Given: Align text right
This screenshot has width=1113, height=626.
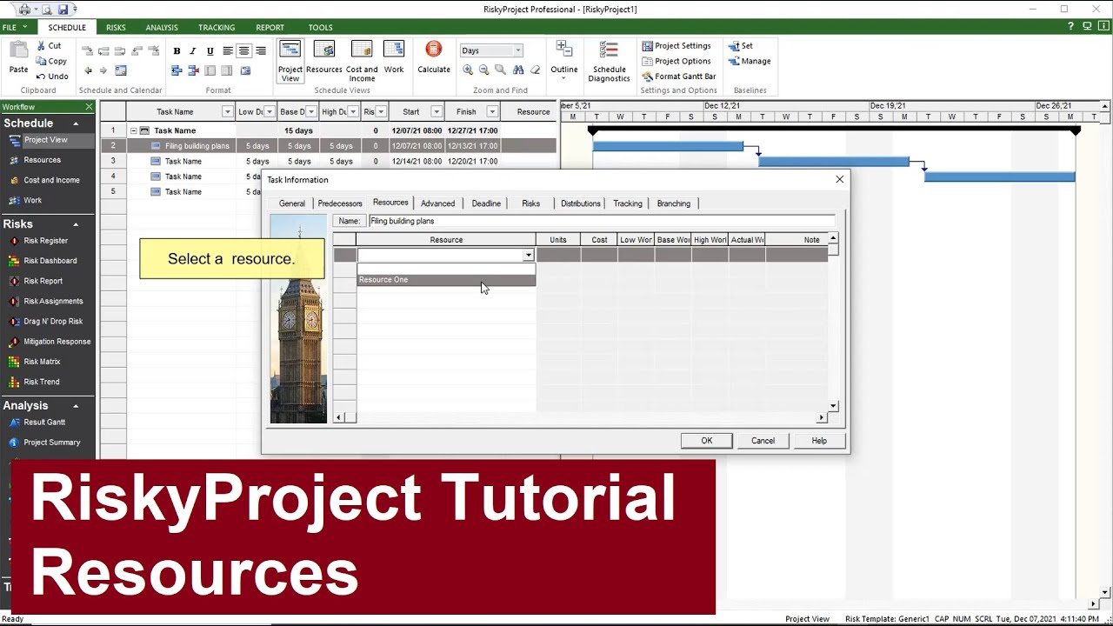Looking at the screenshot, I should (x=261, y=51).
